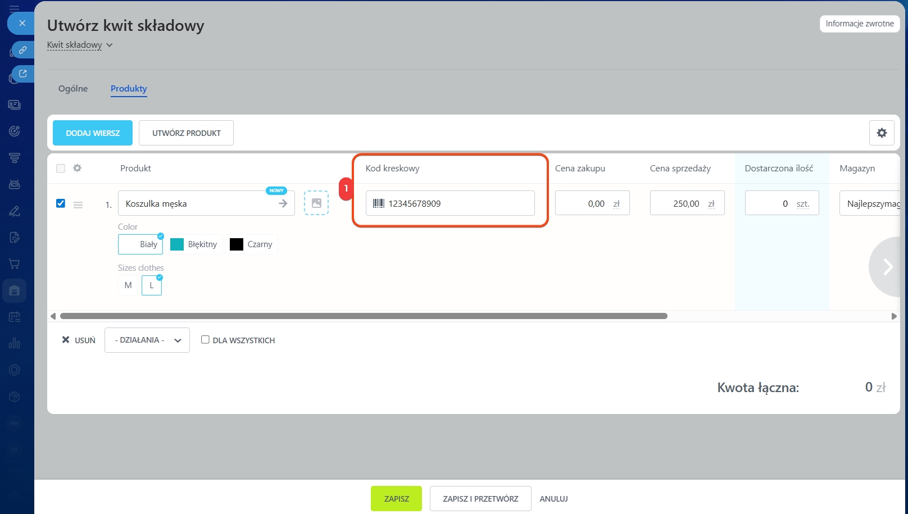Image resolution: width=908 pixels, height=514 pixels.
Task: Click the product name field Koszulka męska
Action: tap(206, 203)
